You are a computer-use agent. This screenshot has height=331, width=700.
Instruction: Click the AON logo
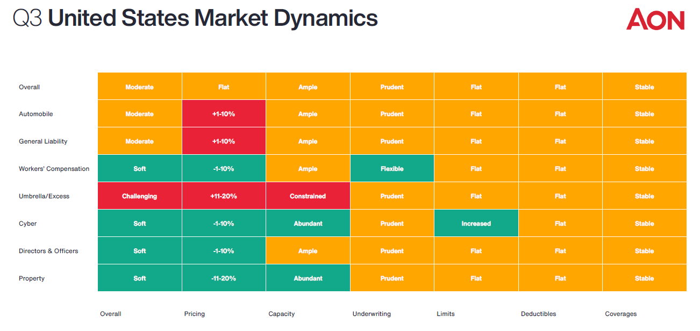click(x=655, y=20)
